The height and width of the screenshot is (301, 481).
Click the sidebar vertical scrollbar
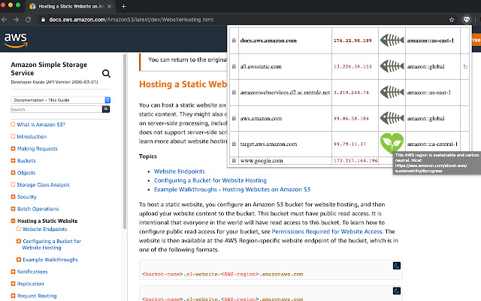click(125, 141)
